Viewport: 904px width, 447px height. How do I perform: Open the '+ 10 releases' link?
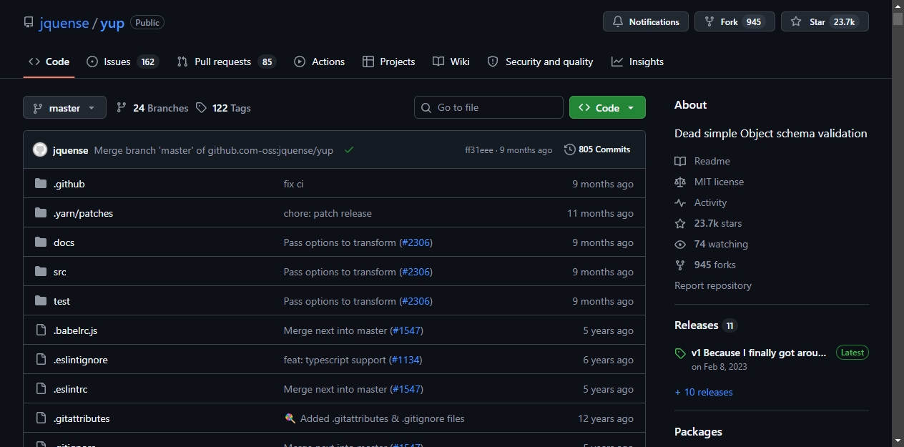(x=704, y=392)
